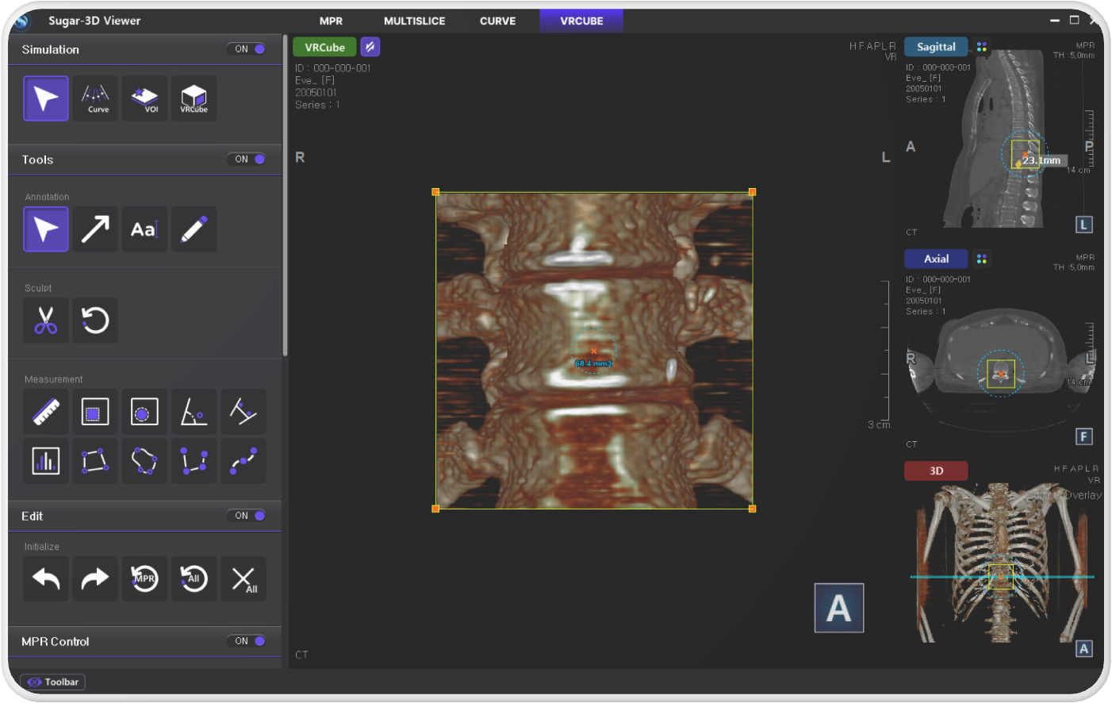Click the 23.1mm label in Sagittal view
This screenshot has width=1112, height=703.
click(1043, 160)
